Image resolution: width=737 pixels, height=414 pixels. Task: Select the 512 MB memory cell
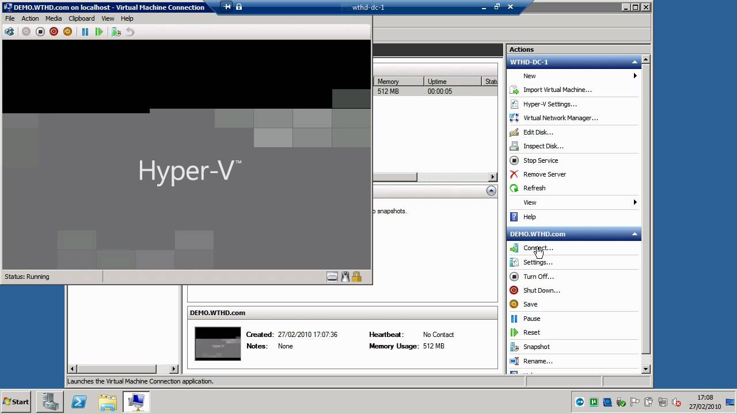tap(388, 91)
